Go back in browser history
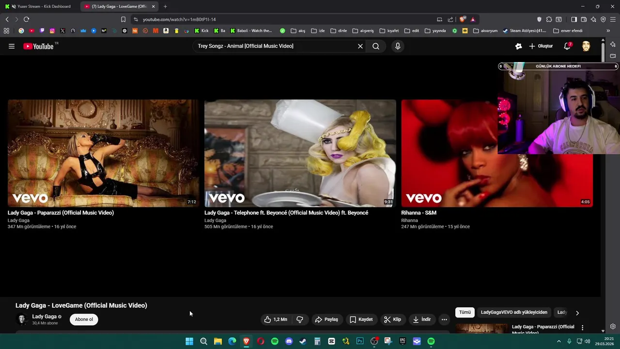The height and width of the screenshot is (349, 620). click(x=7, y=19)
